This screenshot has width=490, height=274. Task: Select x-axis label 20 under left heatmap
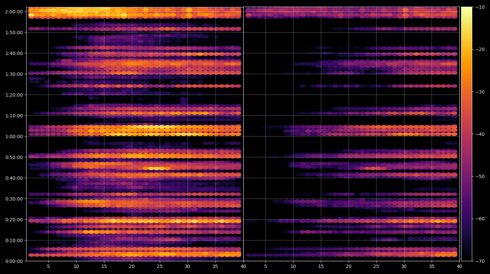point(132,267)
